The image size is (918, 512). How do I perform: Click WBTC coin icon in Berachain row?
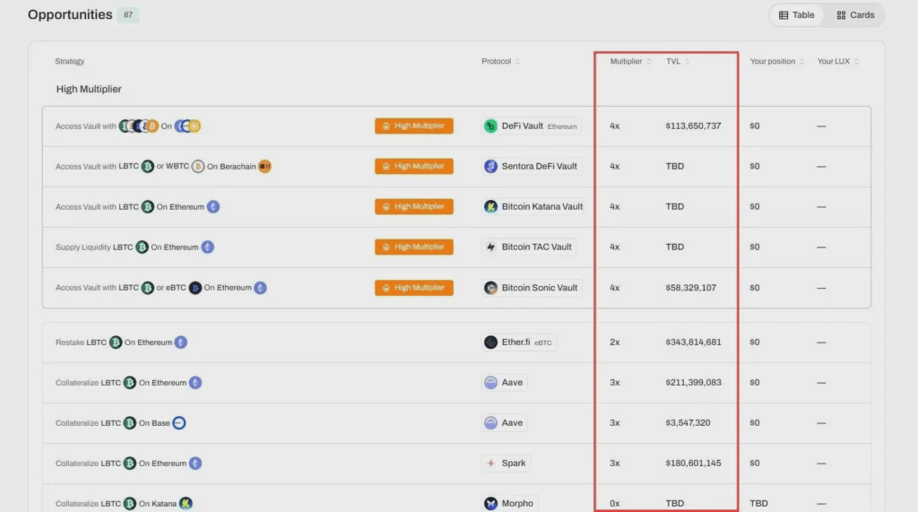click(198, 167)
